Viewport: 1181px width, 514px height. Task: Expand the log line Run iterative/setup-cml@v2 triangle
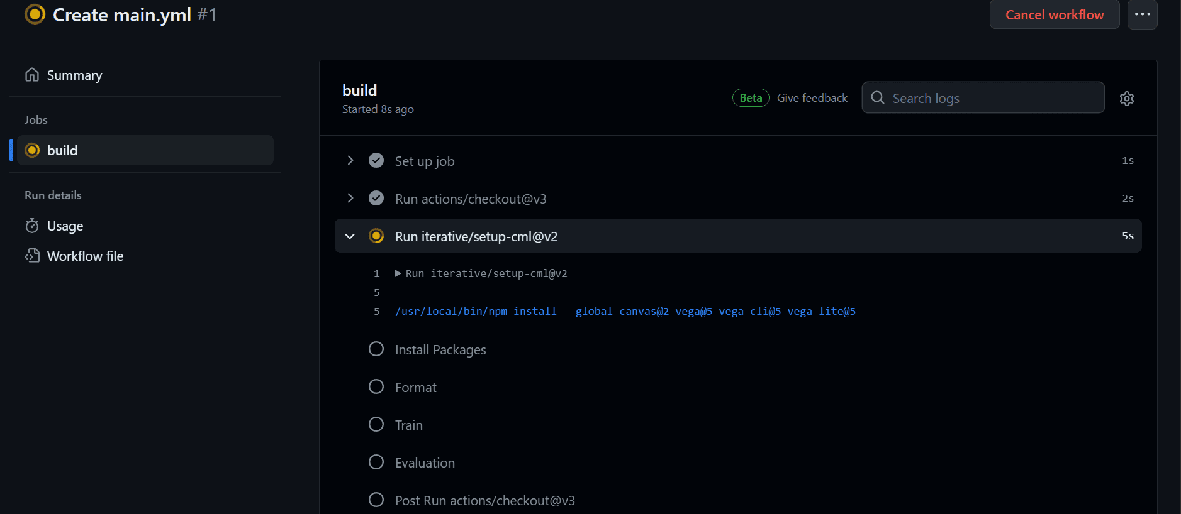[x=398, y=273]
